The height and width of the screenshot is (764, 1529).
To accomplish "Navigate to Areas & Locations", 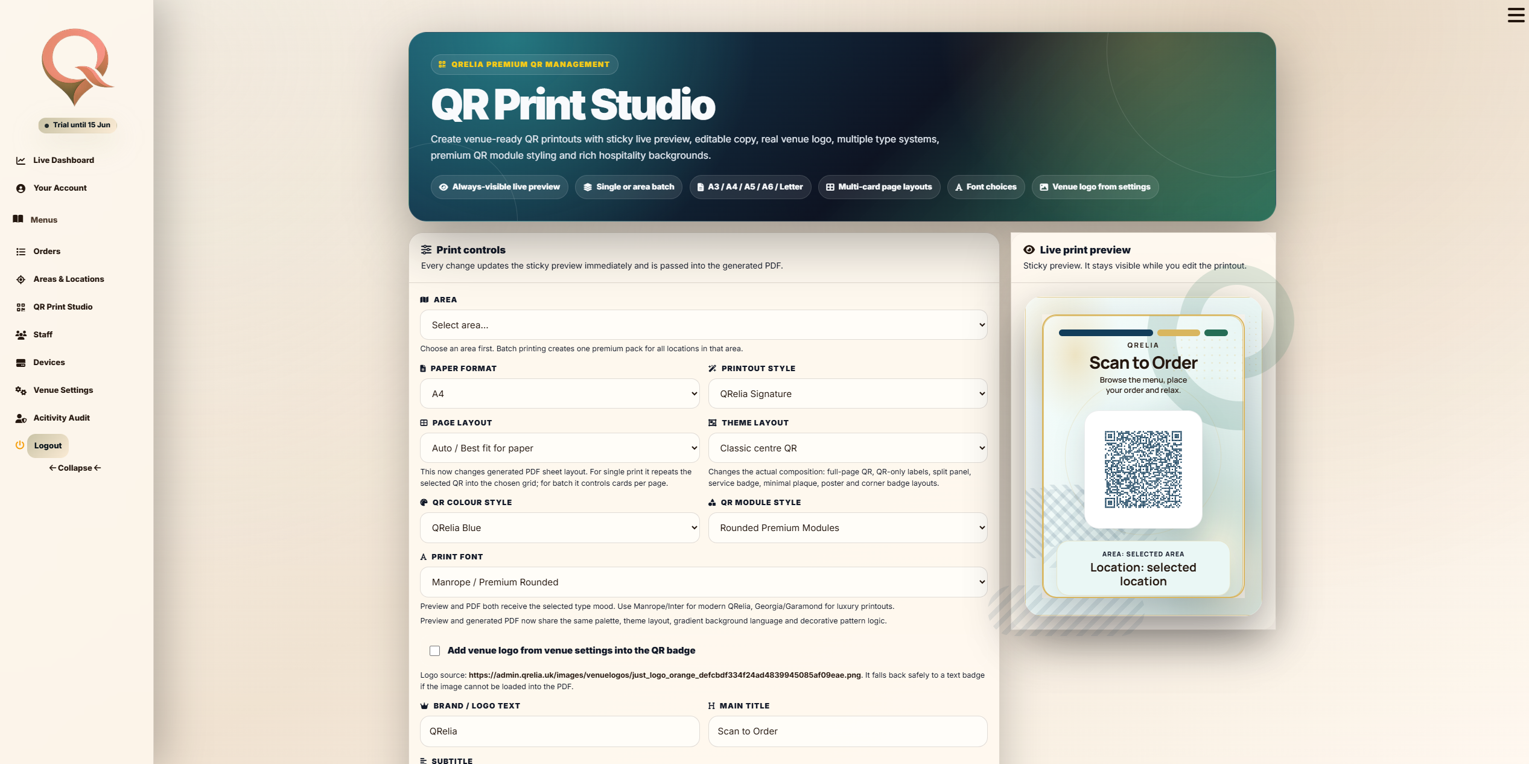I will (x=68, y=279).
